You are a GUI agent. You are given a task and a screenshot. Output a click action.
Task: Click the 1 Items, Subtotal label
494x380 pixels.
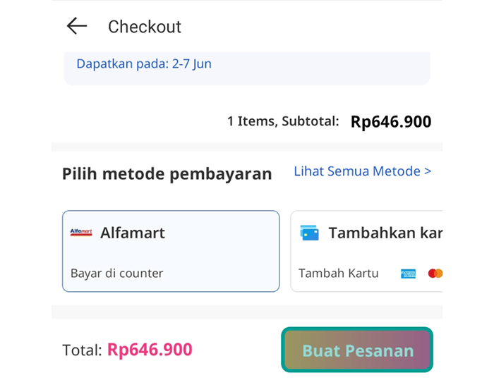(283, 121)
